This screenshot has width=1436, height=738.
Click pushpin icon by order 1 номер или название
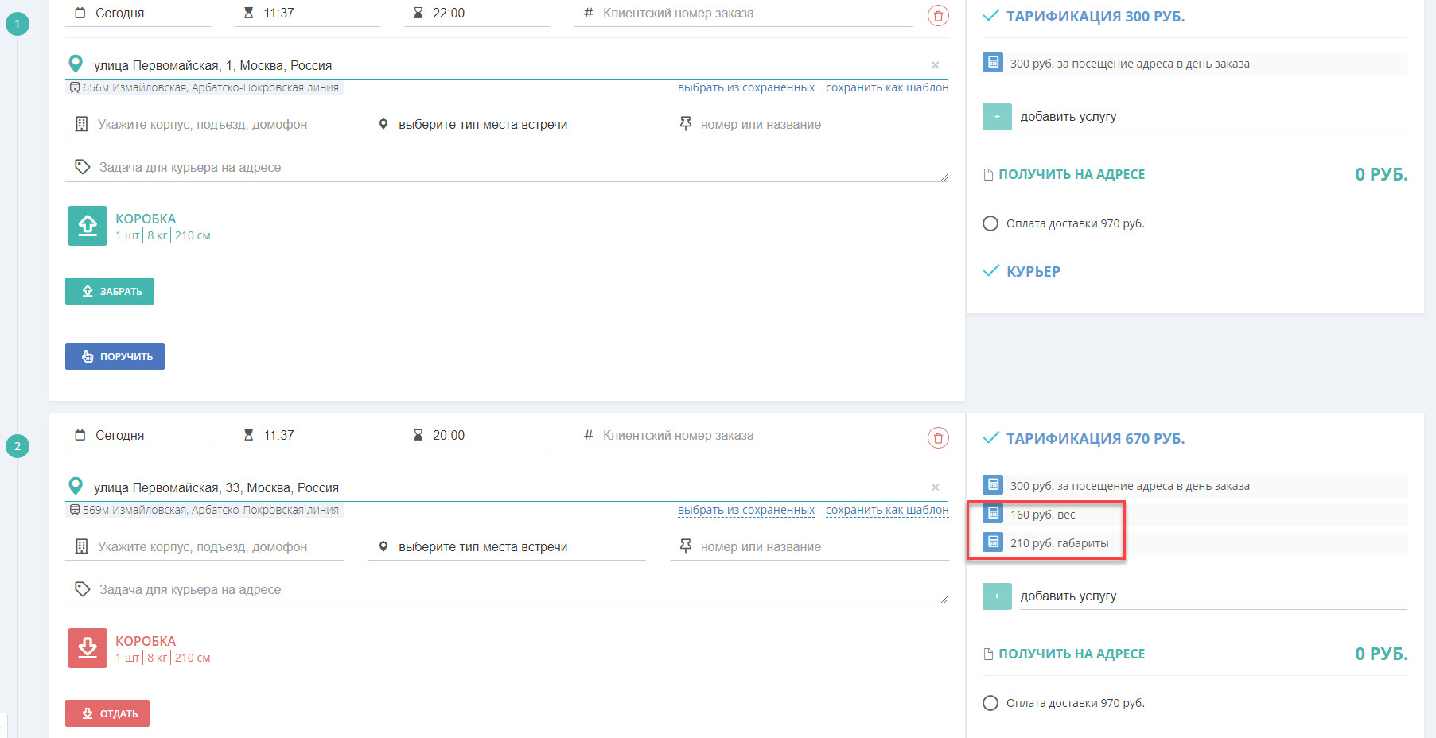coord(685,123)
